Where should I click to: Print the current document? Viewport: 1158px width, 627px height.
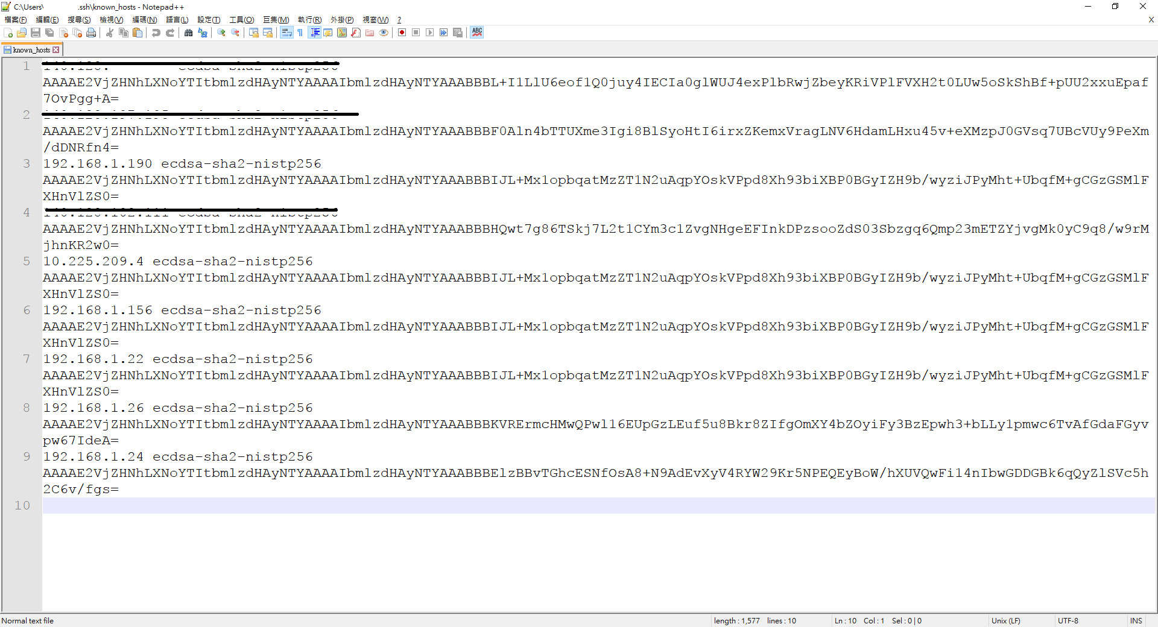(91, 33)
